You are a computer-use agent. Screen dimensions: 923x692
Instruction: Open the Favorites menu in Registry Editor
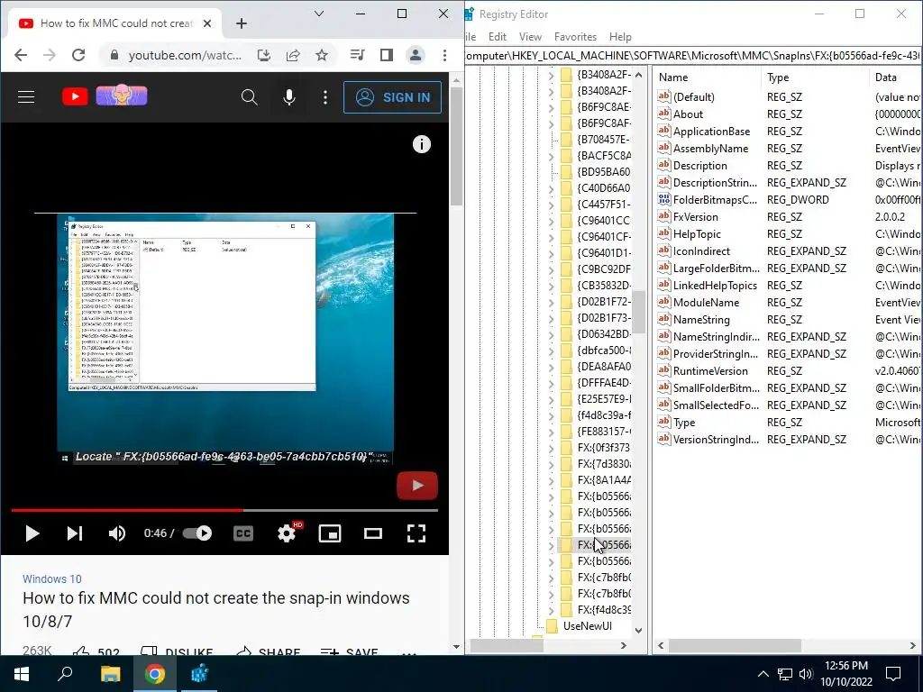[575, 36]
